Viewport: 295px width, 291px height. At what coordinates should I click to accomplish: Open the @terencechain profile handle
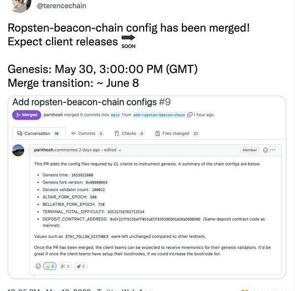62,5
